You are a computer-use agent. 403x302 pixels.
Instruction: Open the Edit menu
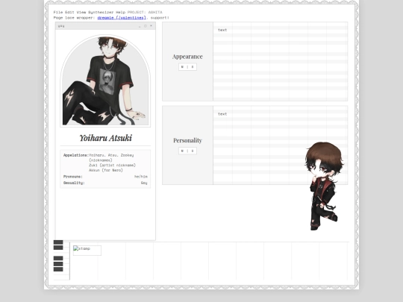point(69,12)
